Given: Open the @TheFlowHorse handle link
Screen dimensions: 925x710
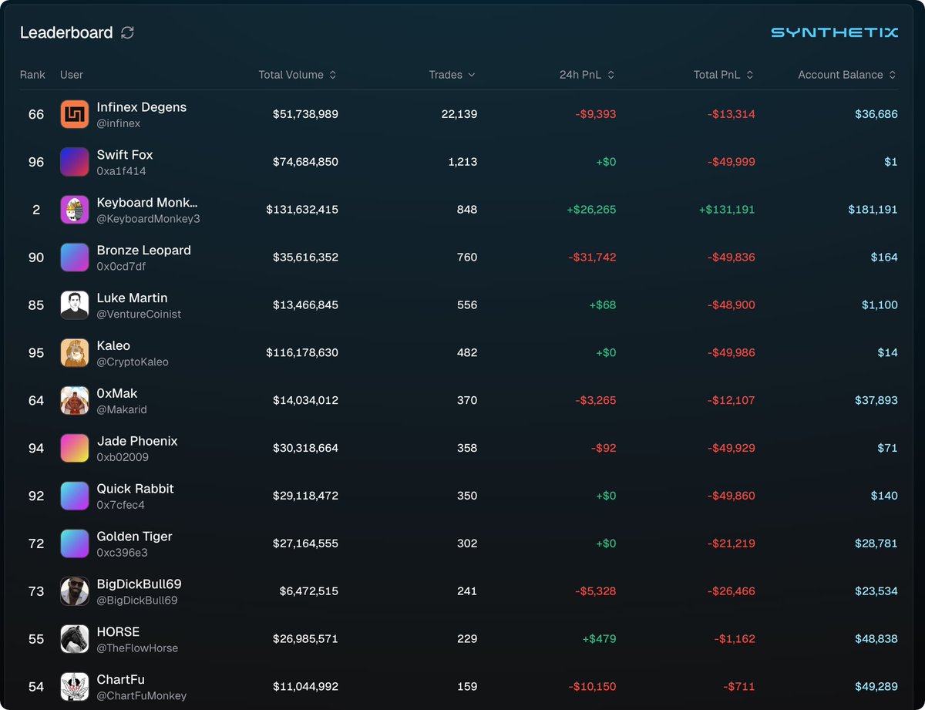Looking at the screenshot, I should point(137,648).
